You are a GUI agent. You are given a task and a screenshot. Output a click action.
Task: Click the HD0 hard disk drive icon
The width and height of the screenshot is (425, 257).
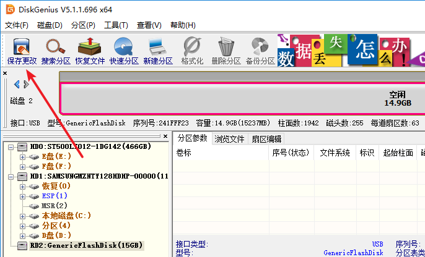pos(22,147)
